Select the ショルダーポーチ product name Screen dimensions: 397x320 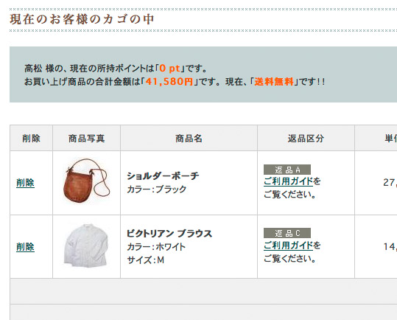point(163,175)
